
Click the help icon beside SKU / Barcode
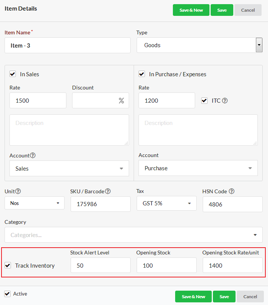tap(108, 191)
